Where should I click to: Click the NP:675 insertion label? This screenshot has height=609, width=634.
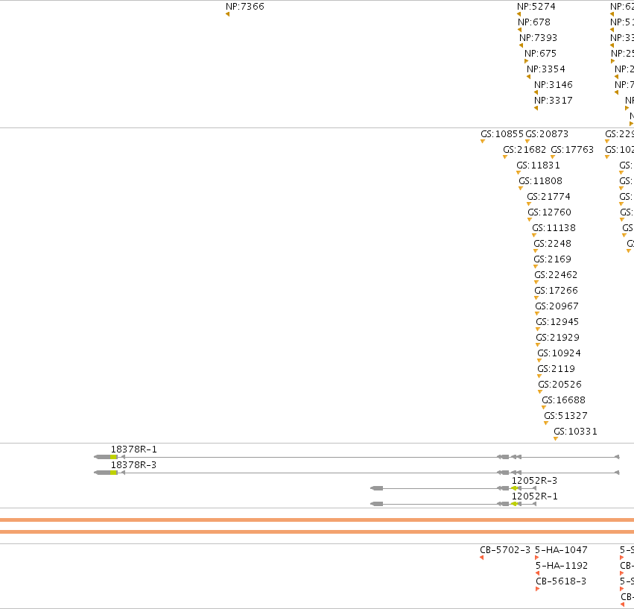click(x=541, y=54)
